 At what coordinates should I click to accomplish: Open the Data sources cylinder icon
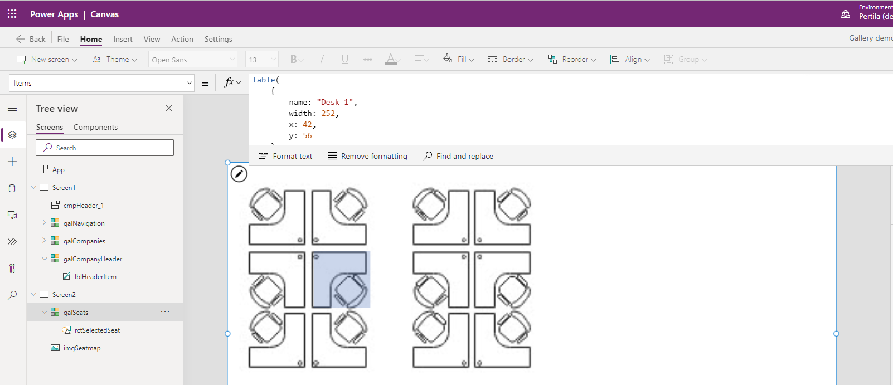[12, 188]
